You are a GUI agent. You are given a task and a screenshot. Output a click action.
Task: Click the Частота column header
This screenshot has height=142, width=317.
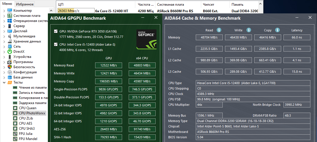point(145,5)
